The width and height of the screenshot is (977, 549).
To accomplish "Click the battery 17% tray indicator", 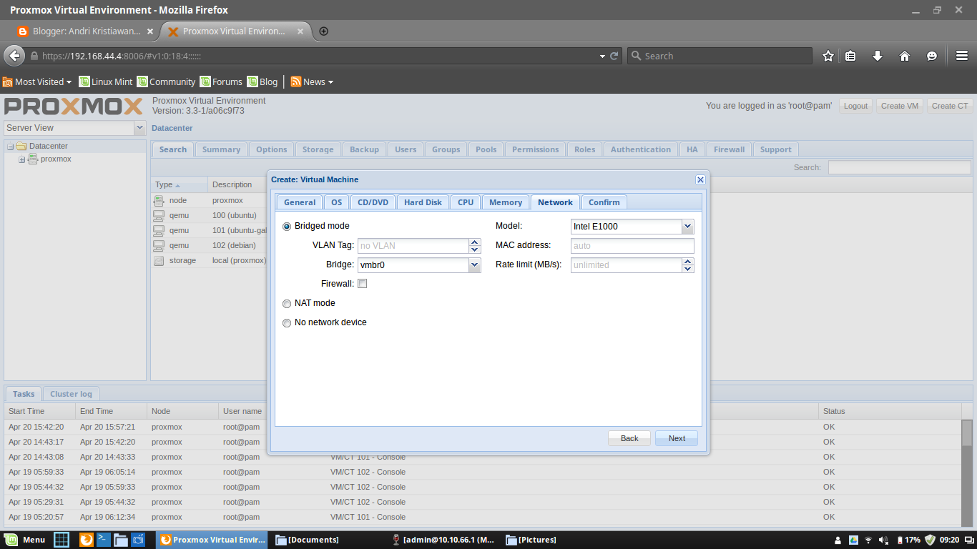I will pos(908,540).
